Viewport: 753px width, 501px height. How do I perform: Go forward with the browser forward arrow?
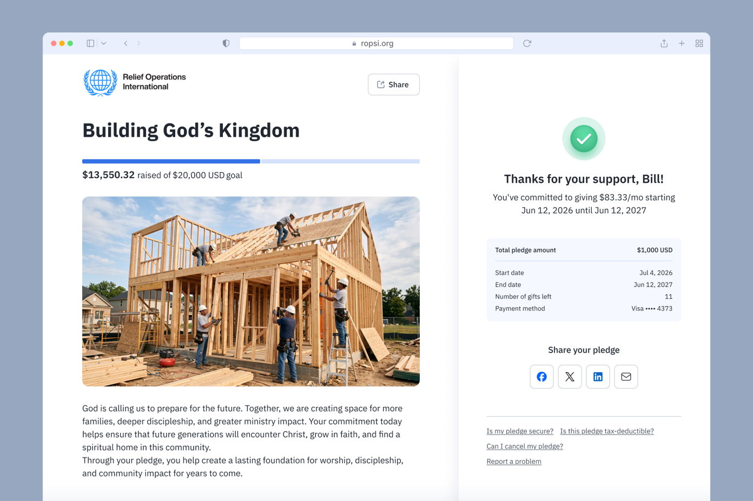(x=138, y=43)
